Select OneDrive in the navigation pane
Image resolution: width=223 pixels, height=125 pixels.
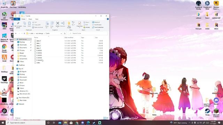click(x=22, y=65)
